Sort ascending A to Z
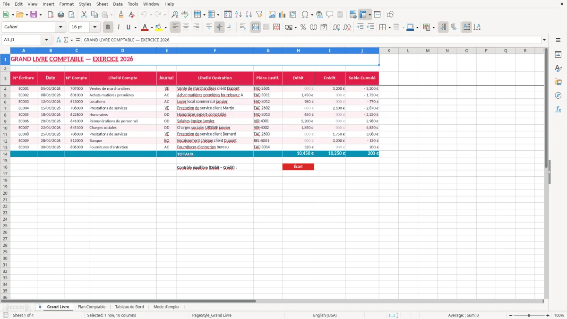The width and height of the screenshot is (567, 319). point(239,15)
